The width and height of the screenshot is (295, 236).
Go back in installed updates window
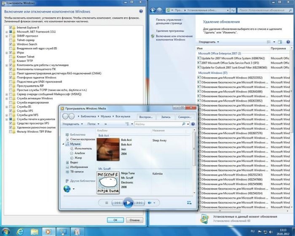(153, 10)
